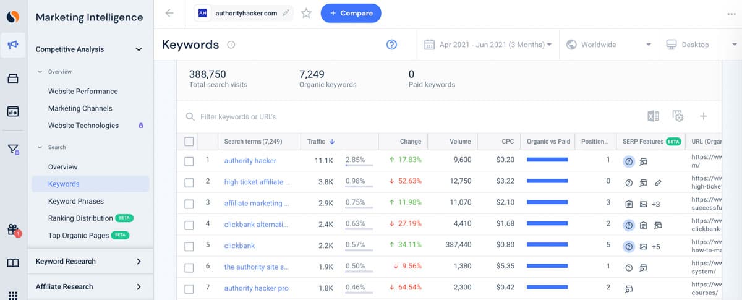The image size is (742, 300).
Task: Click the Similarweb logo icon
Action: (x=13, y=17)
